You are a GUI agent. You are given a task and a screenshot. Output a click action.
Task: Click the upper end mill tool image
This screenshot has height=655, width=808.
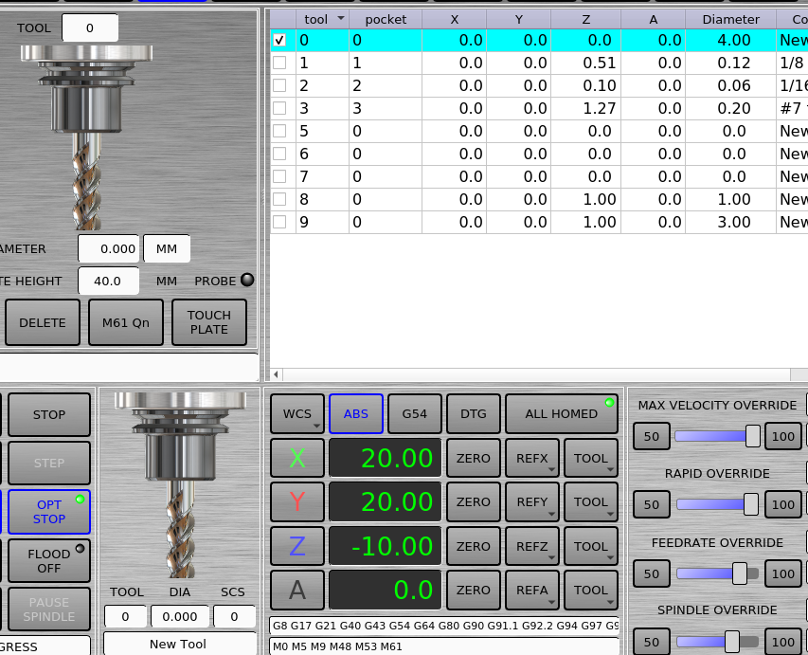pyautogui.click(x=86, y=137)
